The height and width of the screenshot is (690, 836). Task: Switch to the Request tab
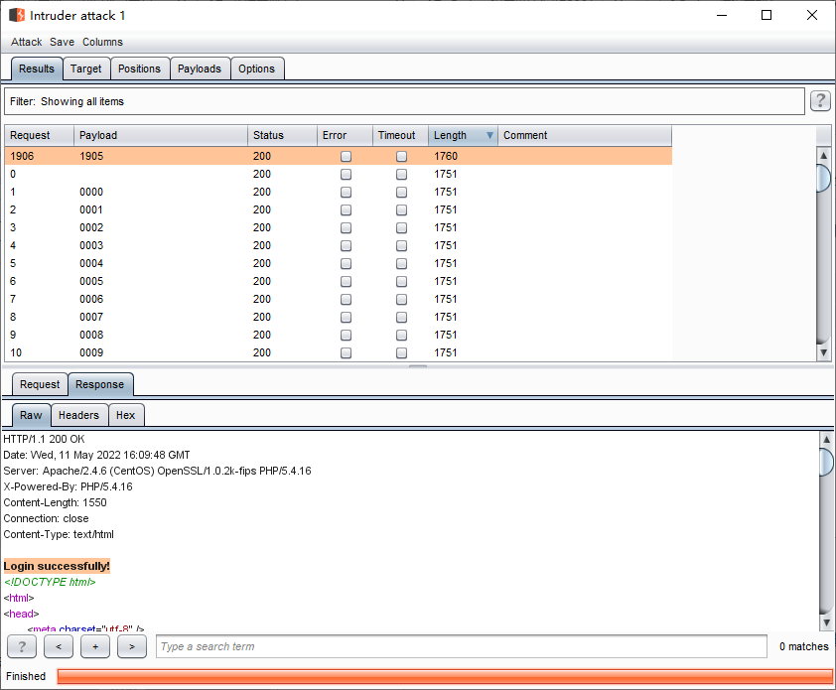40,384
